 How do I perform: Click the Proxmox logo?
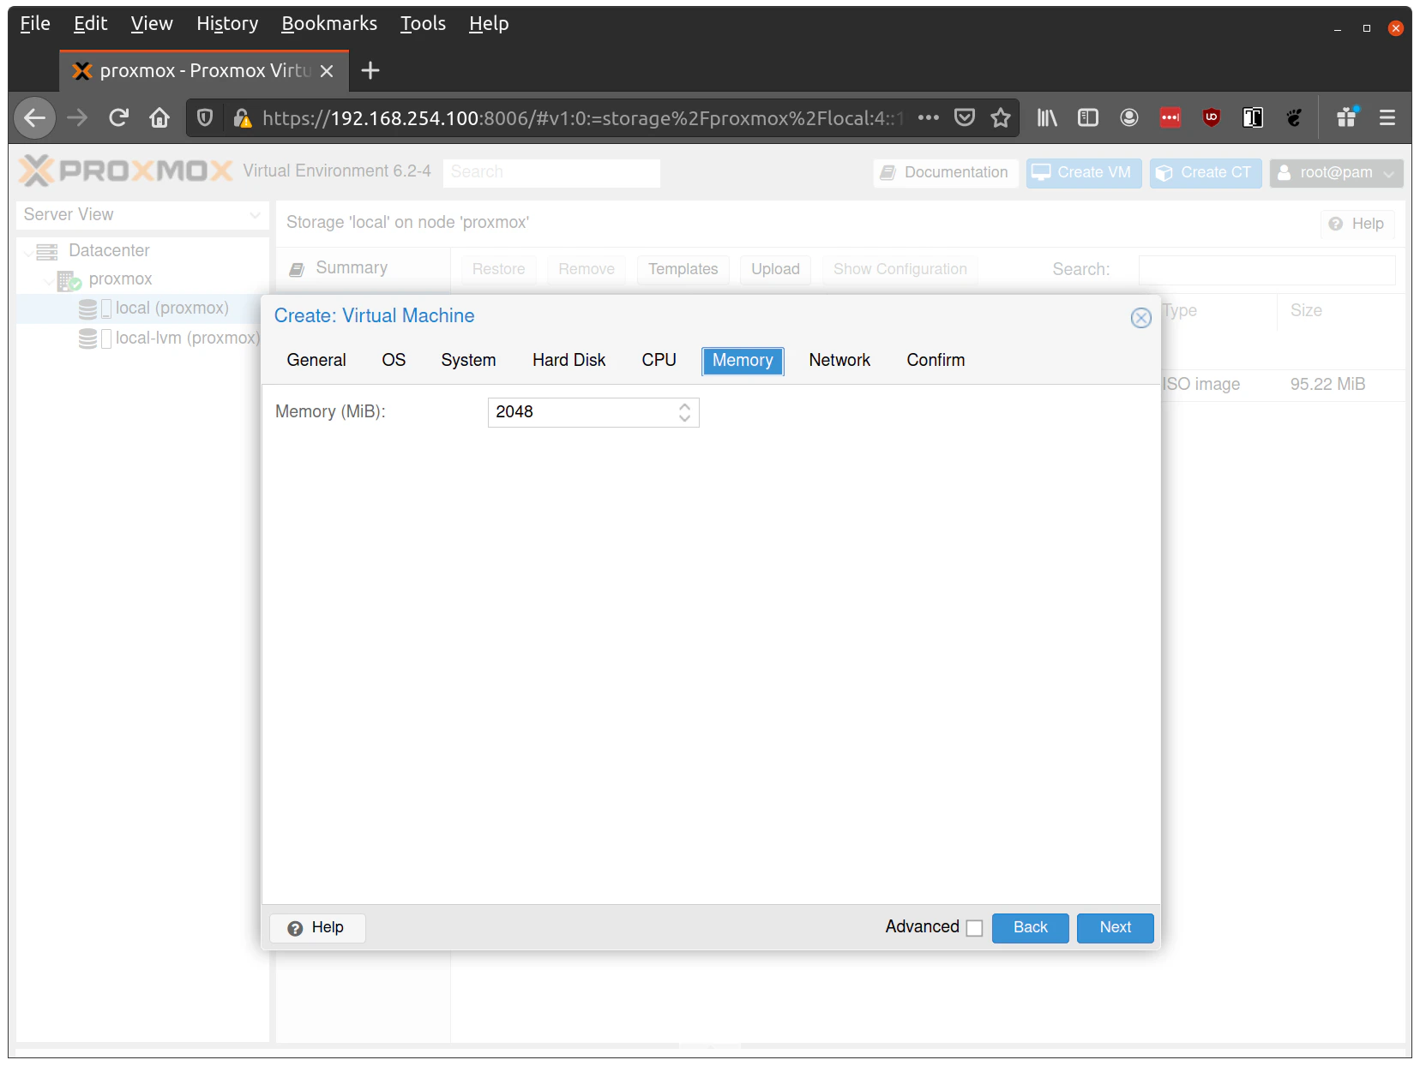coord(126,171)
